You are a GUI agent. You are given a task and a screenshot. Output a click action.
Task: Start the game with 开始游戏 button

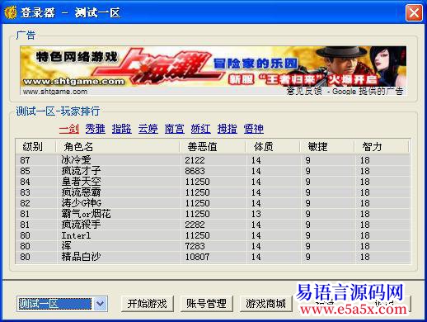pyautogui.click(x=148, y=304)
